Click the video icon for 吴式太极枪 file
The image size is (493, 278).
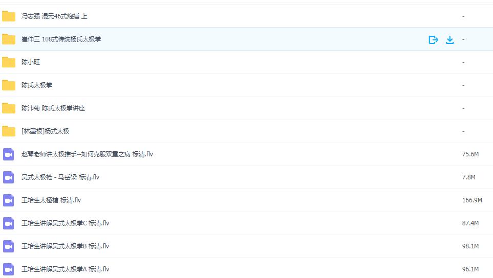tap(9, 177)
